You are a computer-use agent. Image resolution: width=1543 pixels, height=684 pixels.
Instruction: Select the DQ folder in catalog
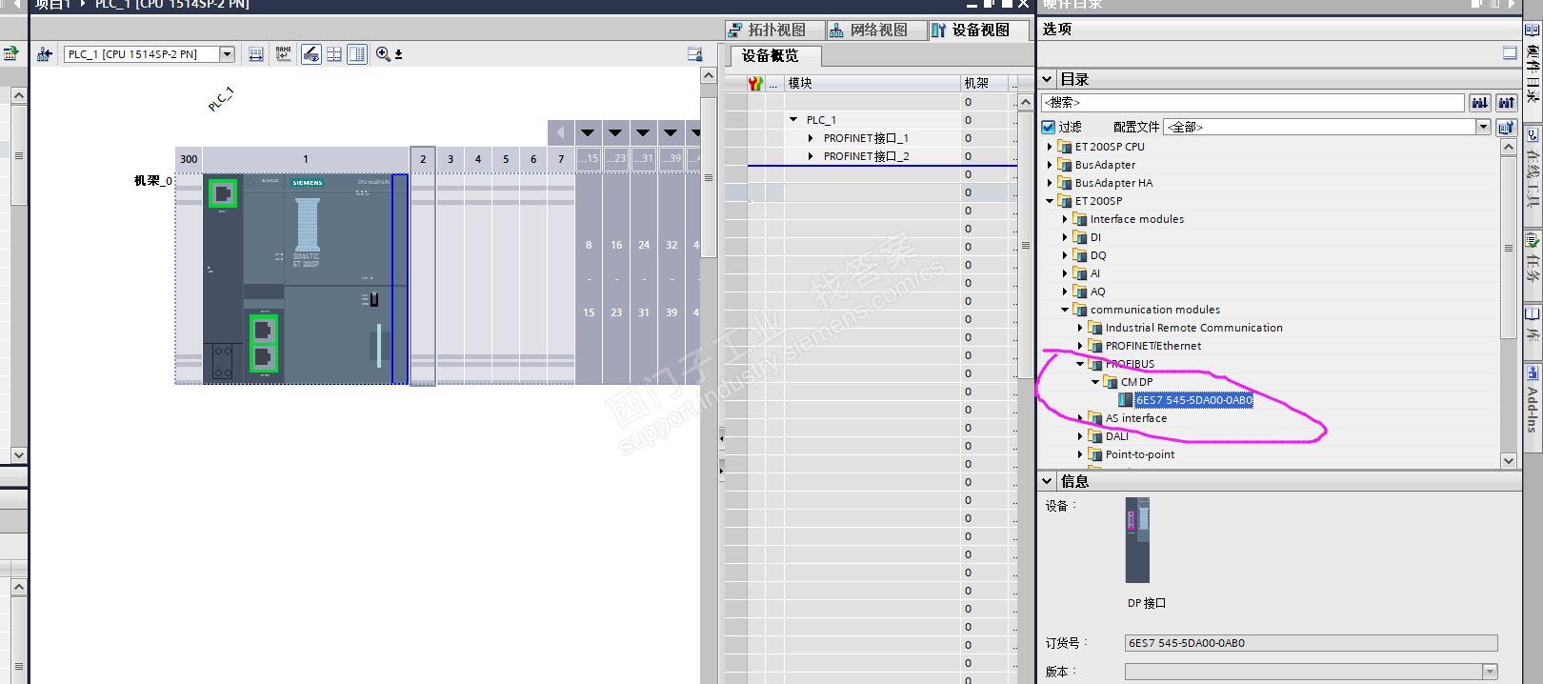tap(1098, 255)
